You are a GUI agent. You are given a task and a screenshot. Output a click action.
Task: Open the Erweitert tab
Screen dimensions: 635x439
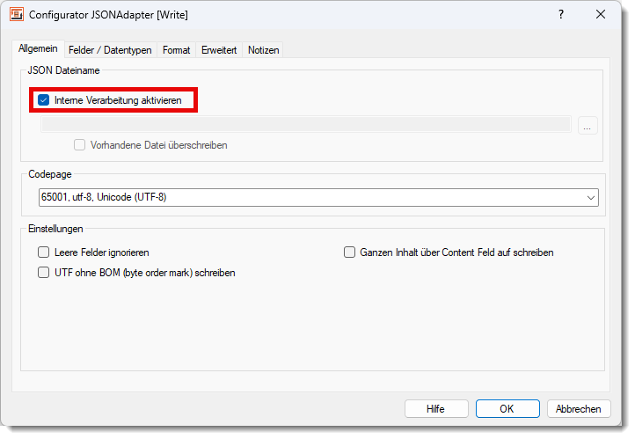pos(219,50)
